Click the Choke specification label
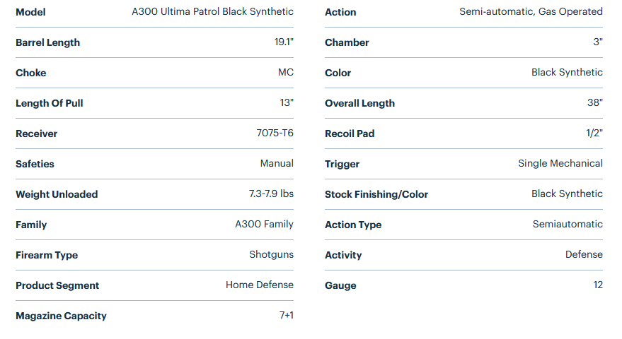 tap(30, 73)
